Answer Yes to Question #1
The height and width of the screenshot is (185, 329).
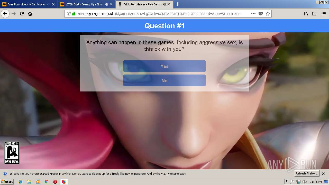pyautogui.click(x=164, y=66)
